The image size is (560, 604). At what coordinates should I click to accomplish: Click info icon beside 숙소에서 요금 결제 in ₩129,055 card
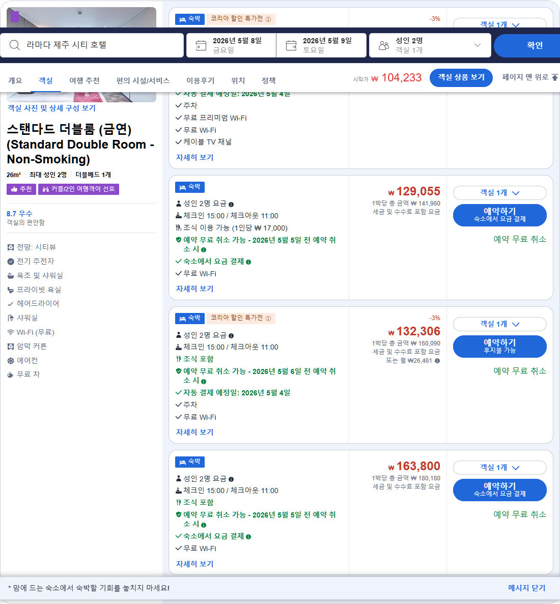click(248, 262)
